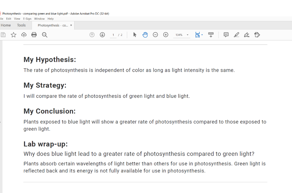Screen dimensions: 292x193
Task: Open the View menu
Action: point(17,19)
